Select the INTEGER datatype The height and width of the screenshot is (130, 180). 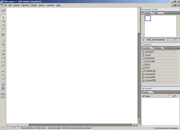(158, 52)
